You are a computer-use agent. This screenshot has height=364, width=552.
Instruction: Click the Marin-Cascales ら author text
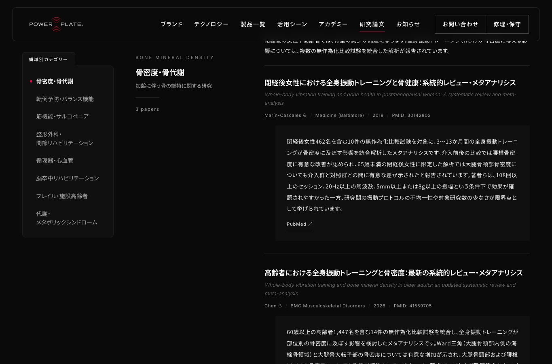[x=286, y=115]
